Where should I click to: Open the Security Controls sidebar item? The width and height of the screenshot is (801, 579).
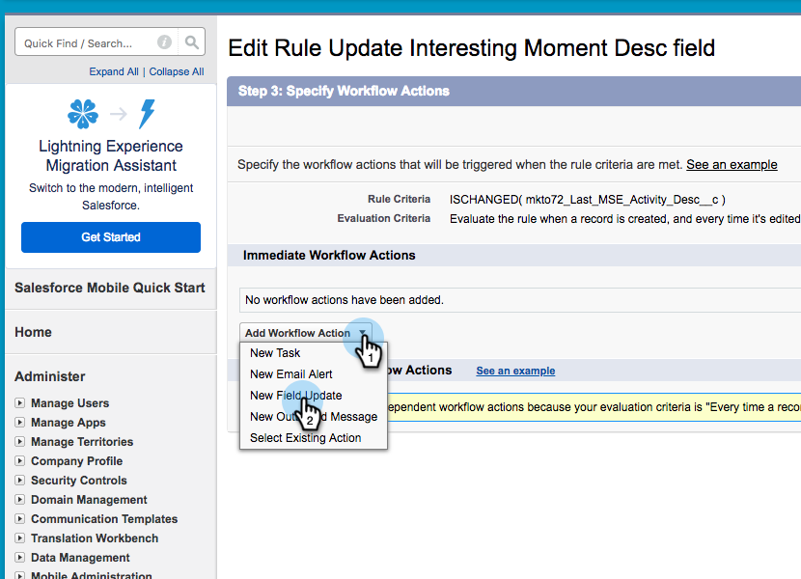[x=79, y=481]
